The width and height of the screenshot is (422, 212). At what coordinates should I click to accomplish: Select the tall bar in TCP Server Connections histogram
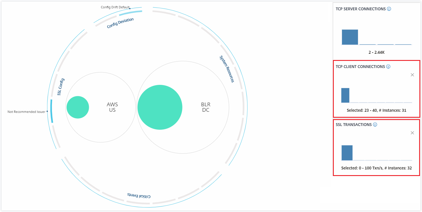pos(350,37)
